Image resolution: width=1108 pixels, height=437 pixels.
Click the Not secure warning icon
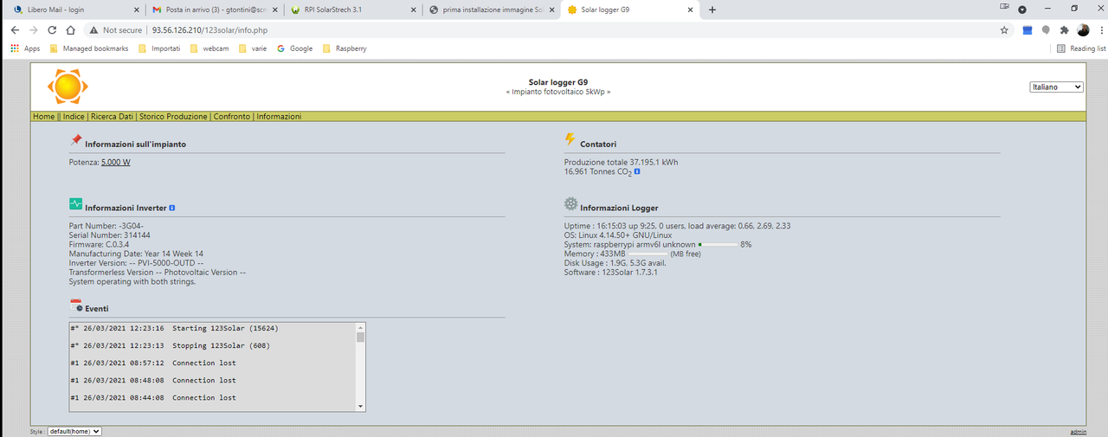coord(93,29)
